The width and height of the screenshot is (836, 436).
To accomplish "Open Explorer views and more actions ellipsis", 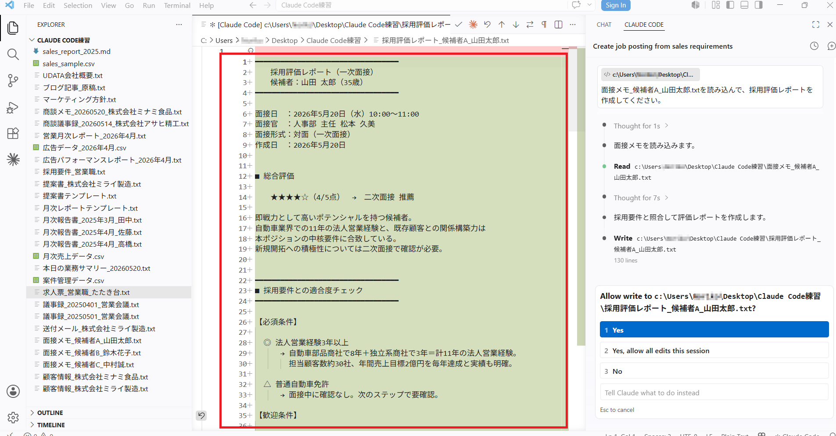I will (x=179, y=25).
